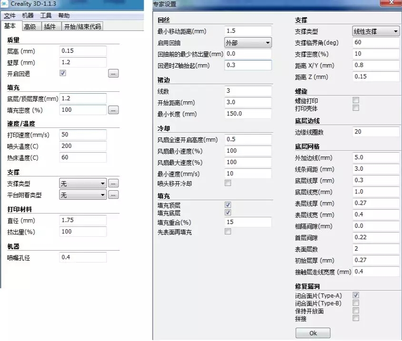
Task: Open the 文件 menu
Action: tap(10, 16)
